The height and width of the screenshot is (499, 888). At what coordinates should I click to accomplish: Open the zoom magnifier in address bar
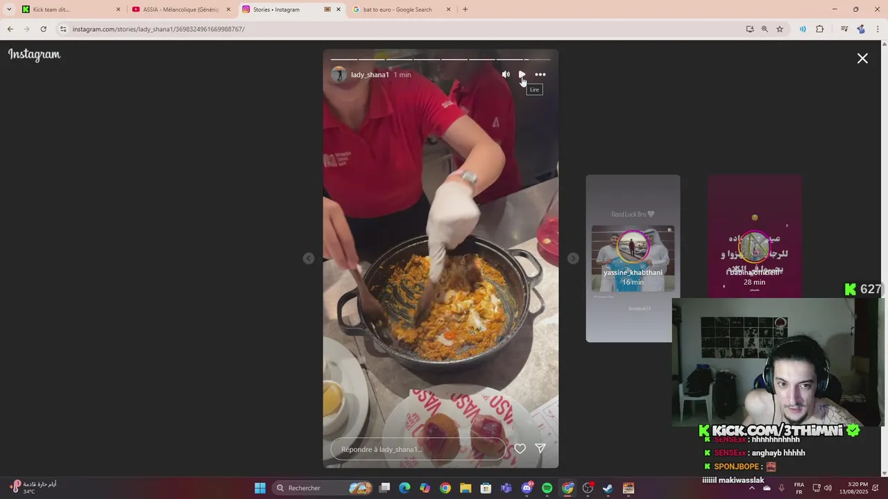765,29
